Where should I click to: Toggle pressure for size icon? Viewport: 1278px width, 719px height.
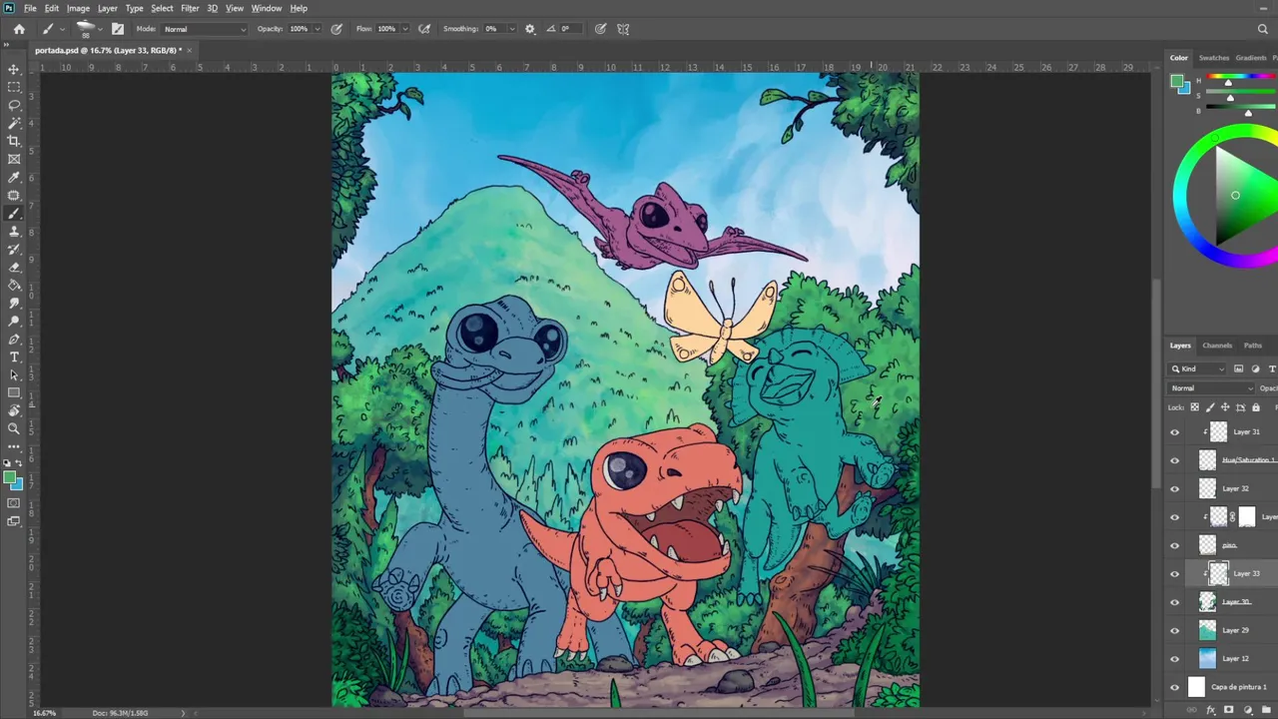click(x=600, y=29)
